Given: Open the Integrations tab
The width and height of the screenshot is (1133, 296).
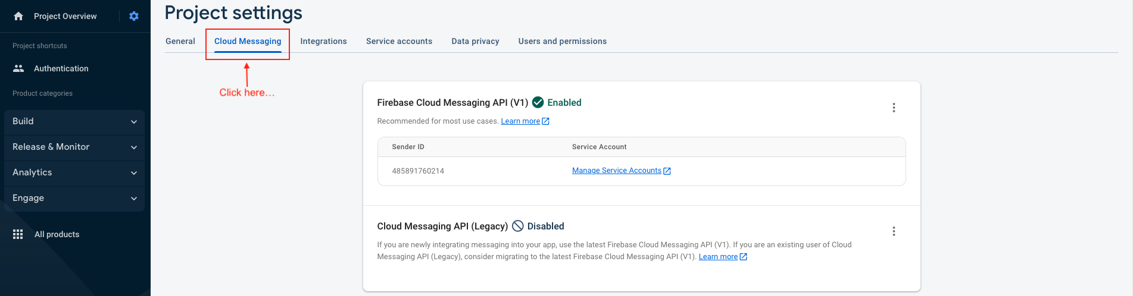Looking at the screenshot, I should pos(323,41).
